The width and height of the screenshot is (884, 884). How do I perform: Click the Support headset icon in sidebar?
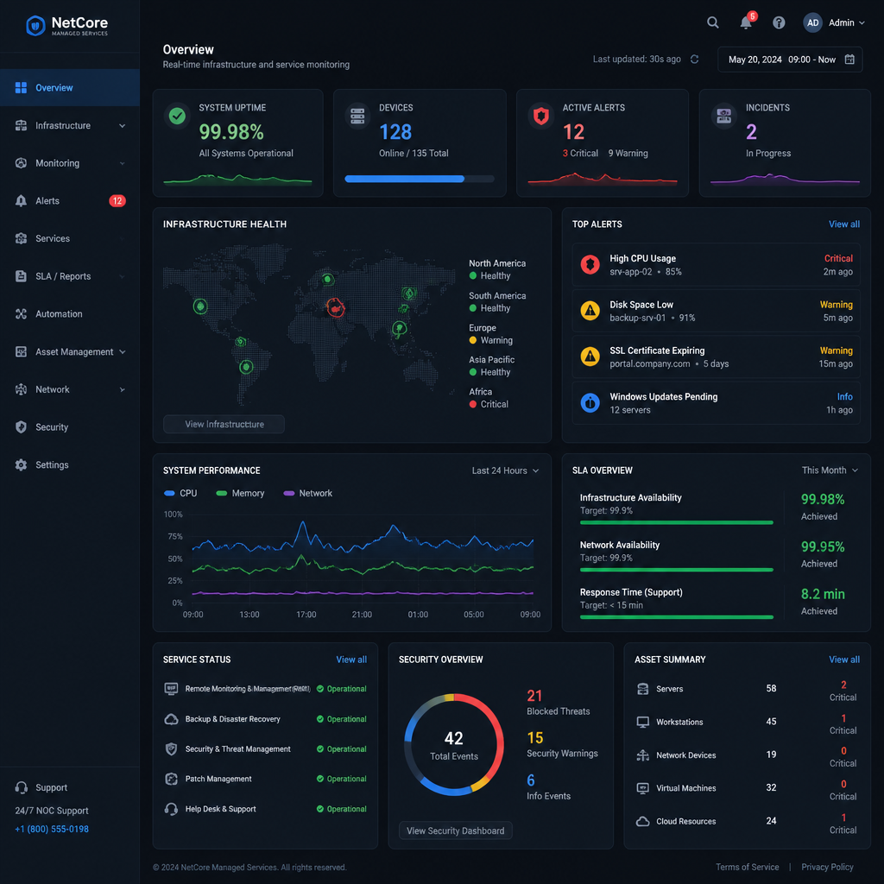click(22, 787)
